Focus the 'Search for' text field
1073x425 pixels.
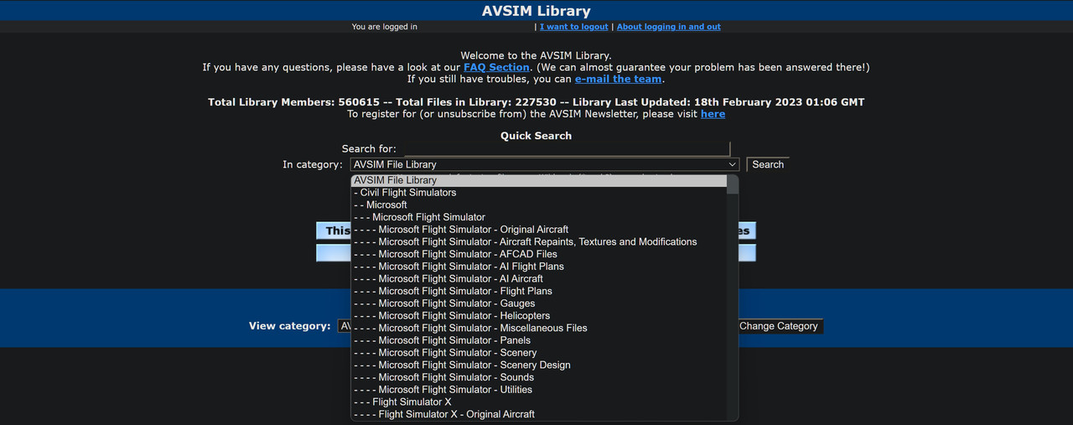tap(568, 148)
